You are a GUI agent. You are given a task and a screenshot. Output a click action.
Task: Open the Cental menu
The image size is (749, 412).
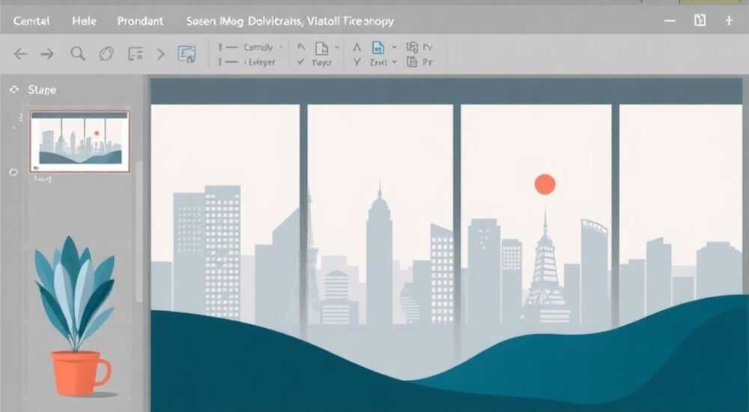tap(31, 21)
